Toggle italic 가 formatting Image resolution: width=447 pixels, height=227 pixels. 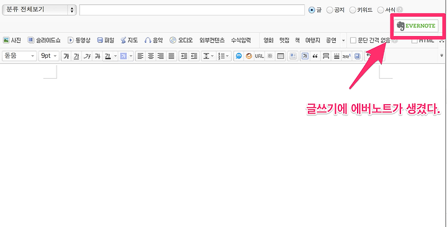pyautogui.click(x=87, y=56)
